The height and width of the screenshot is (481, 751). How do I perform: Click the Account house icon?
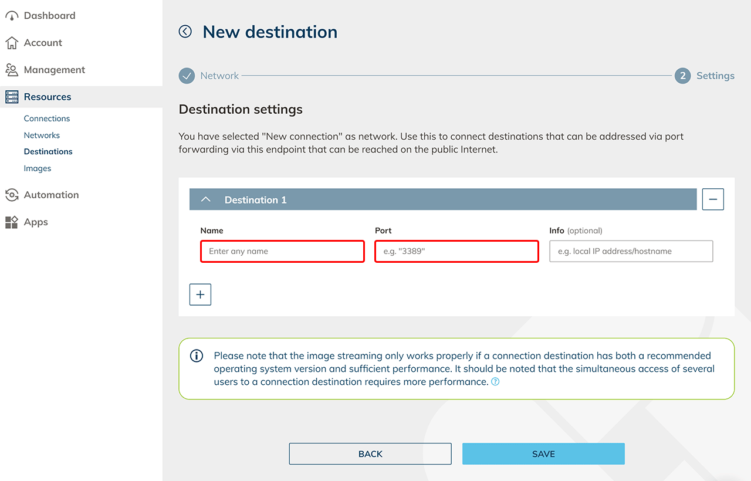click(x=12, y=43)
